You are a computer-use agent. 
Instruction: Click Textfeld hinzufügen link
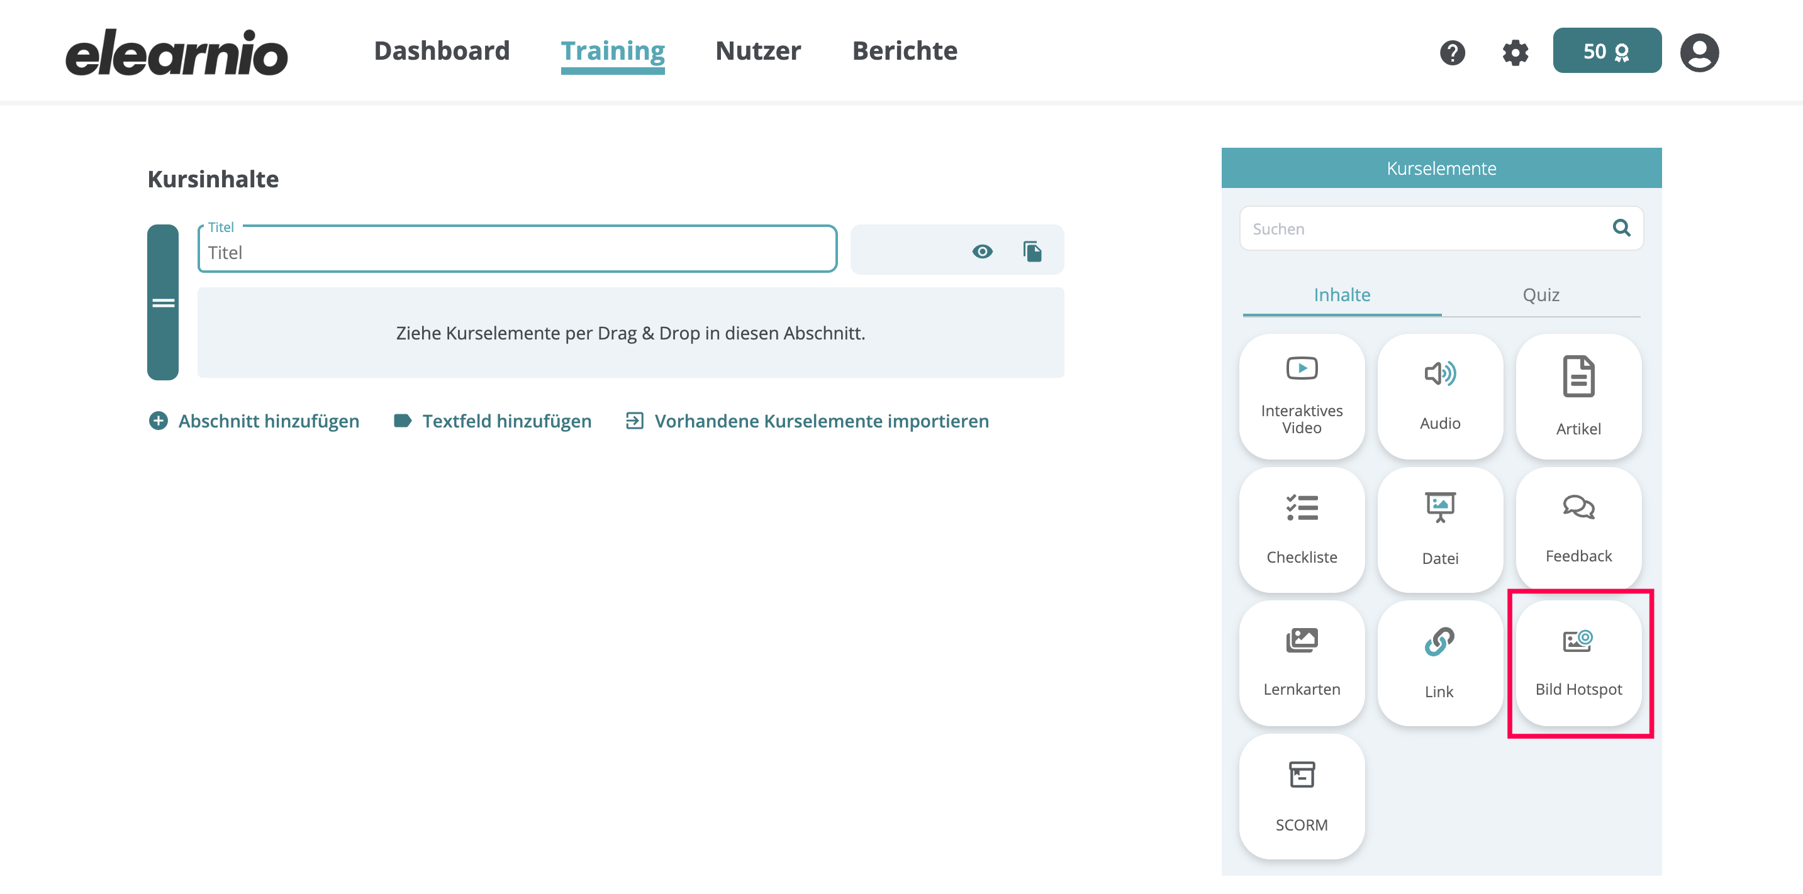click(507, 421)
